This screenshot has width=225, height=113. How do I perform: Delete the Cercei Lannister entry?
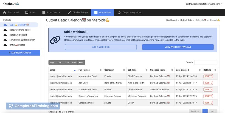pos(208,103)
